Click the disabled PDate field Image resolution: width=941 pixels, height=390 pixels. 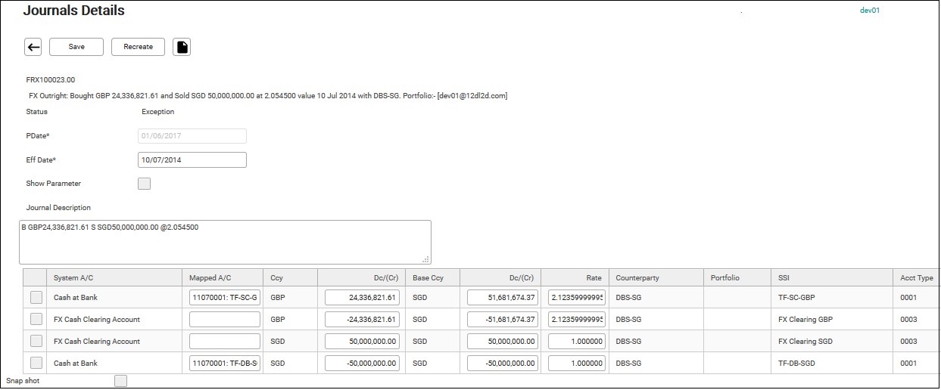pyautogui.click(x=192, y=136)
